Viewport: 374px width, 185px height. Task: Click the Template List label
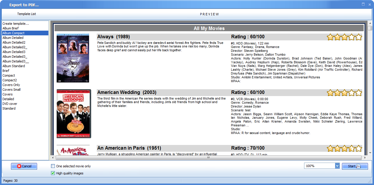pos(27,14)
